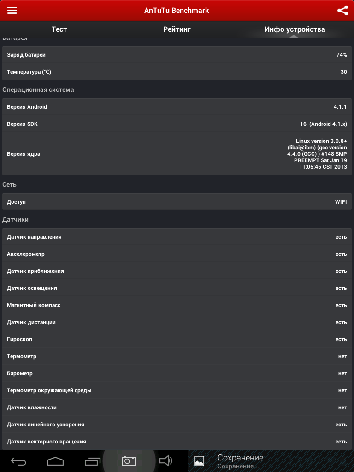Tap the picture icon in notification
Viewport: 354px width, 472px height.
(199, 460)
